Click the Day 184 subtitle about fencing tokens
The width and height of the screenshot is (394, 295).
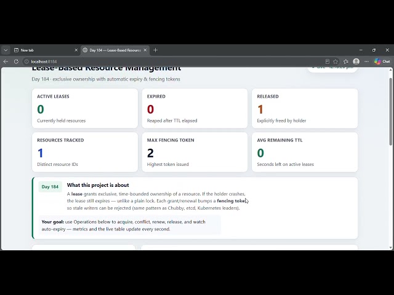point(106,79)
